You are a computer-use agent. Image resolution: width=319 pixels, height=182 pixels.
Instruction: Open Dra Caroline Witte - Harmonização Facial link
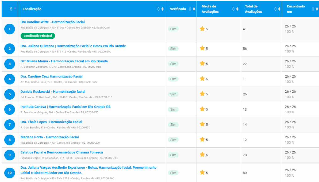pyautogui.click(x=52, y=22)
